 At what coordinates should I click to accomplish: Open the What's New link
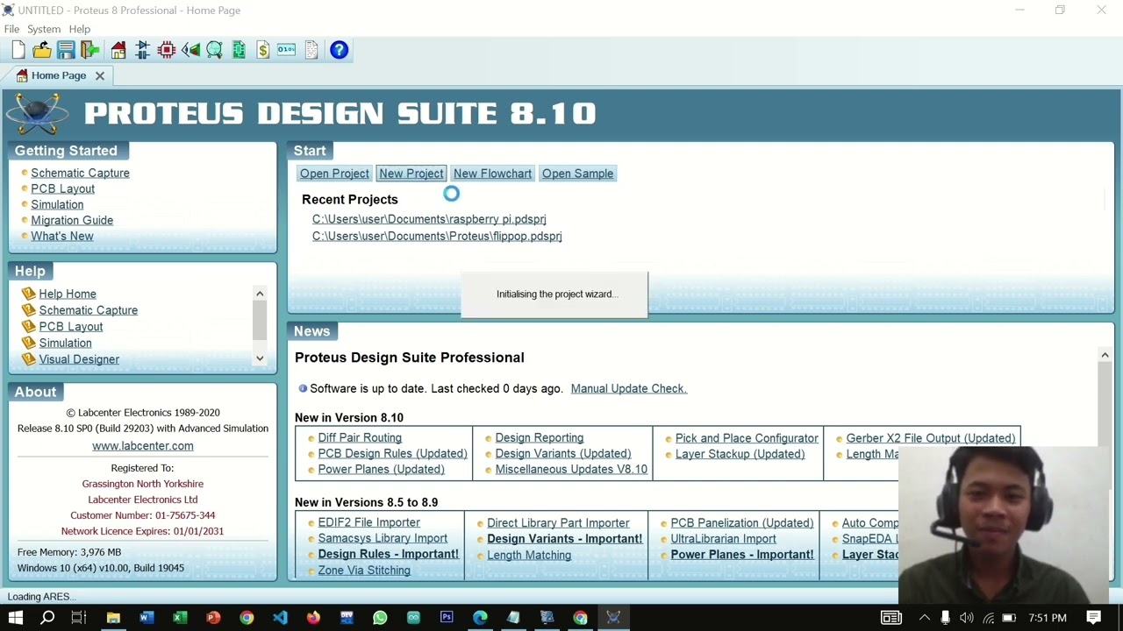pyautogui.click(x=61, y=236)
